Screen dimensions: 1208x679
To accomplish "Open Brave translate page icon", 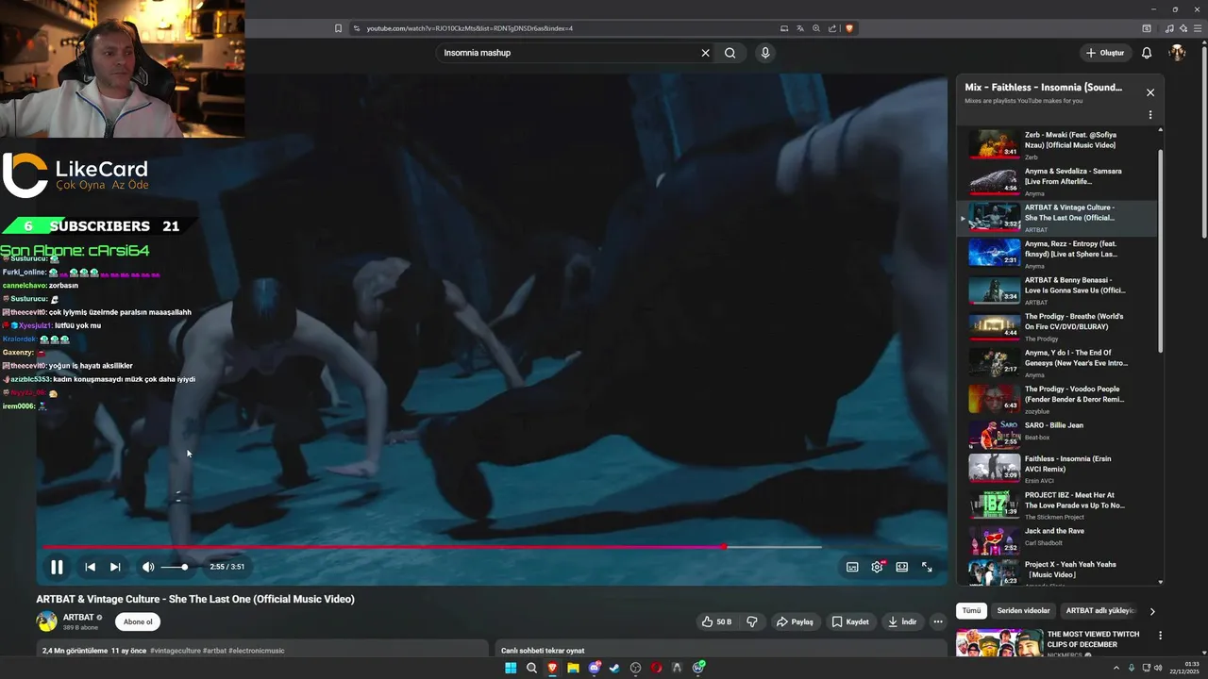I will (x=800, y=28).
